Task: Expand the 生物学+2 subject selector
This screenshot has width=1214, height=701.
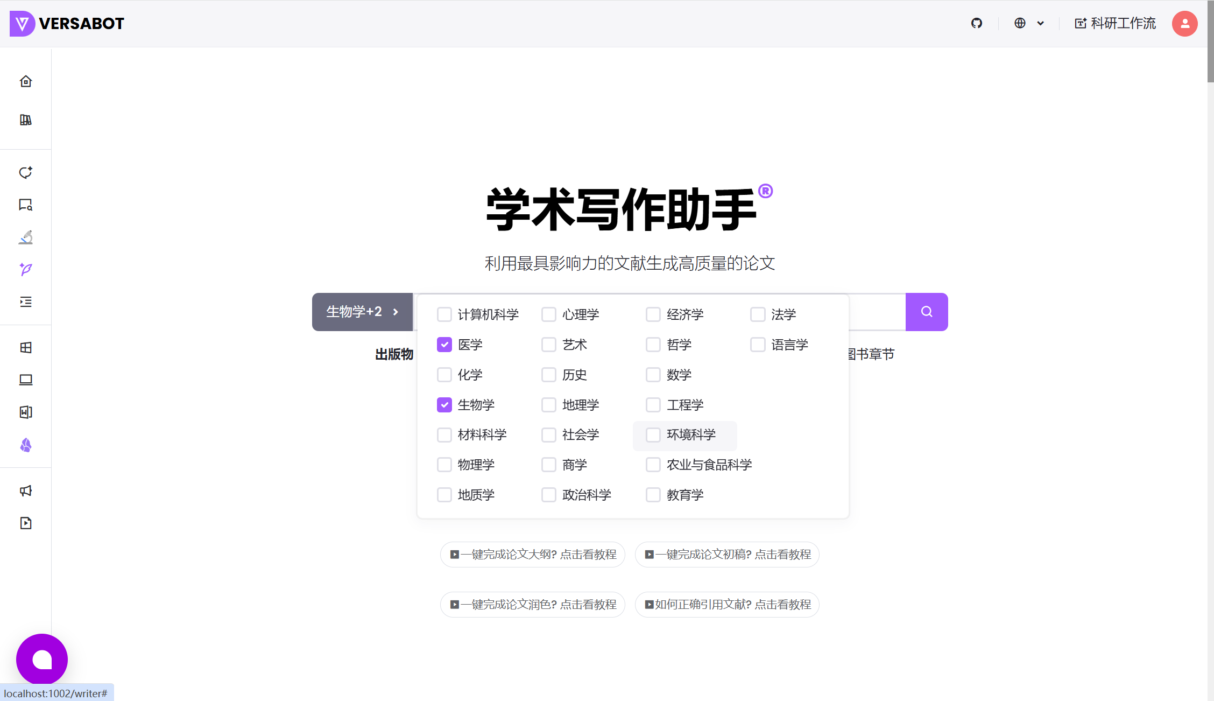Action: pyautogui.click(x=354, y=312)
